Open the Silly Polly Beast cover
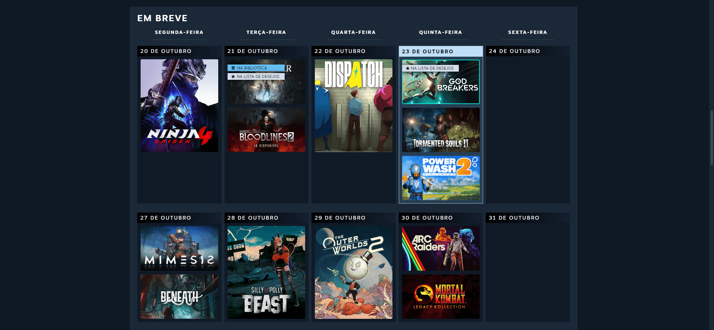Screen dimensions: 714x330 [x=266, y=272]
